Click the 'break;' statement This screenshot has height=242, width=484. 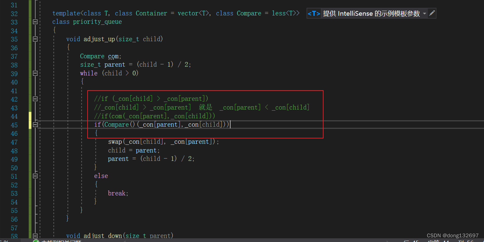[118, 193]
